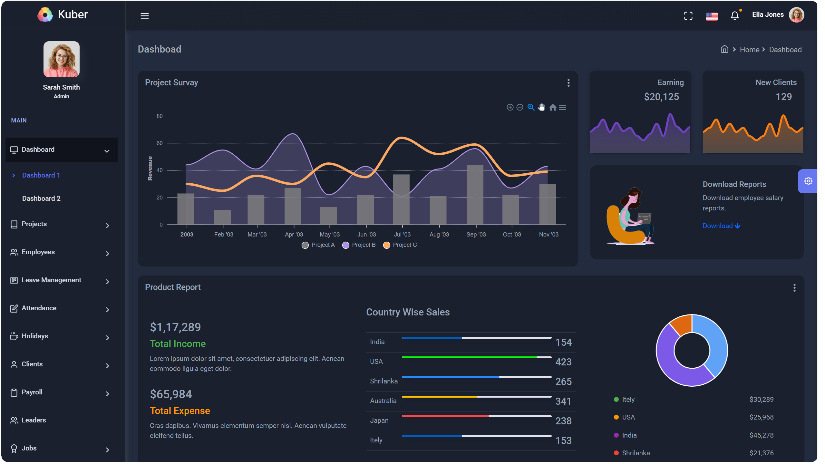Click the USA sales progress bar
The height and width of the screenshot is (464, 825).
(x=476, y=357)
